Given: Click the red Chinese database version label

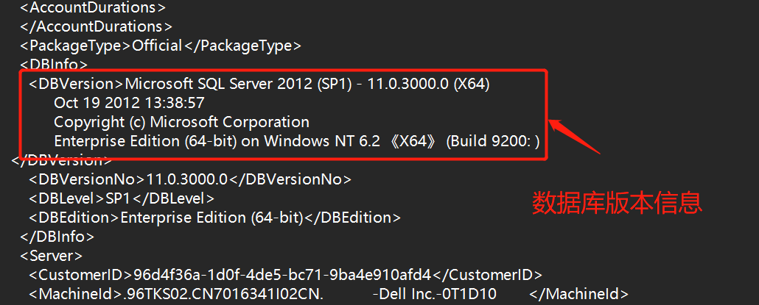Looking at the screenshot, I should [x=618, y=203].
